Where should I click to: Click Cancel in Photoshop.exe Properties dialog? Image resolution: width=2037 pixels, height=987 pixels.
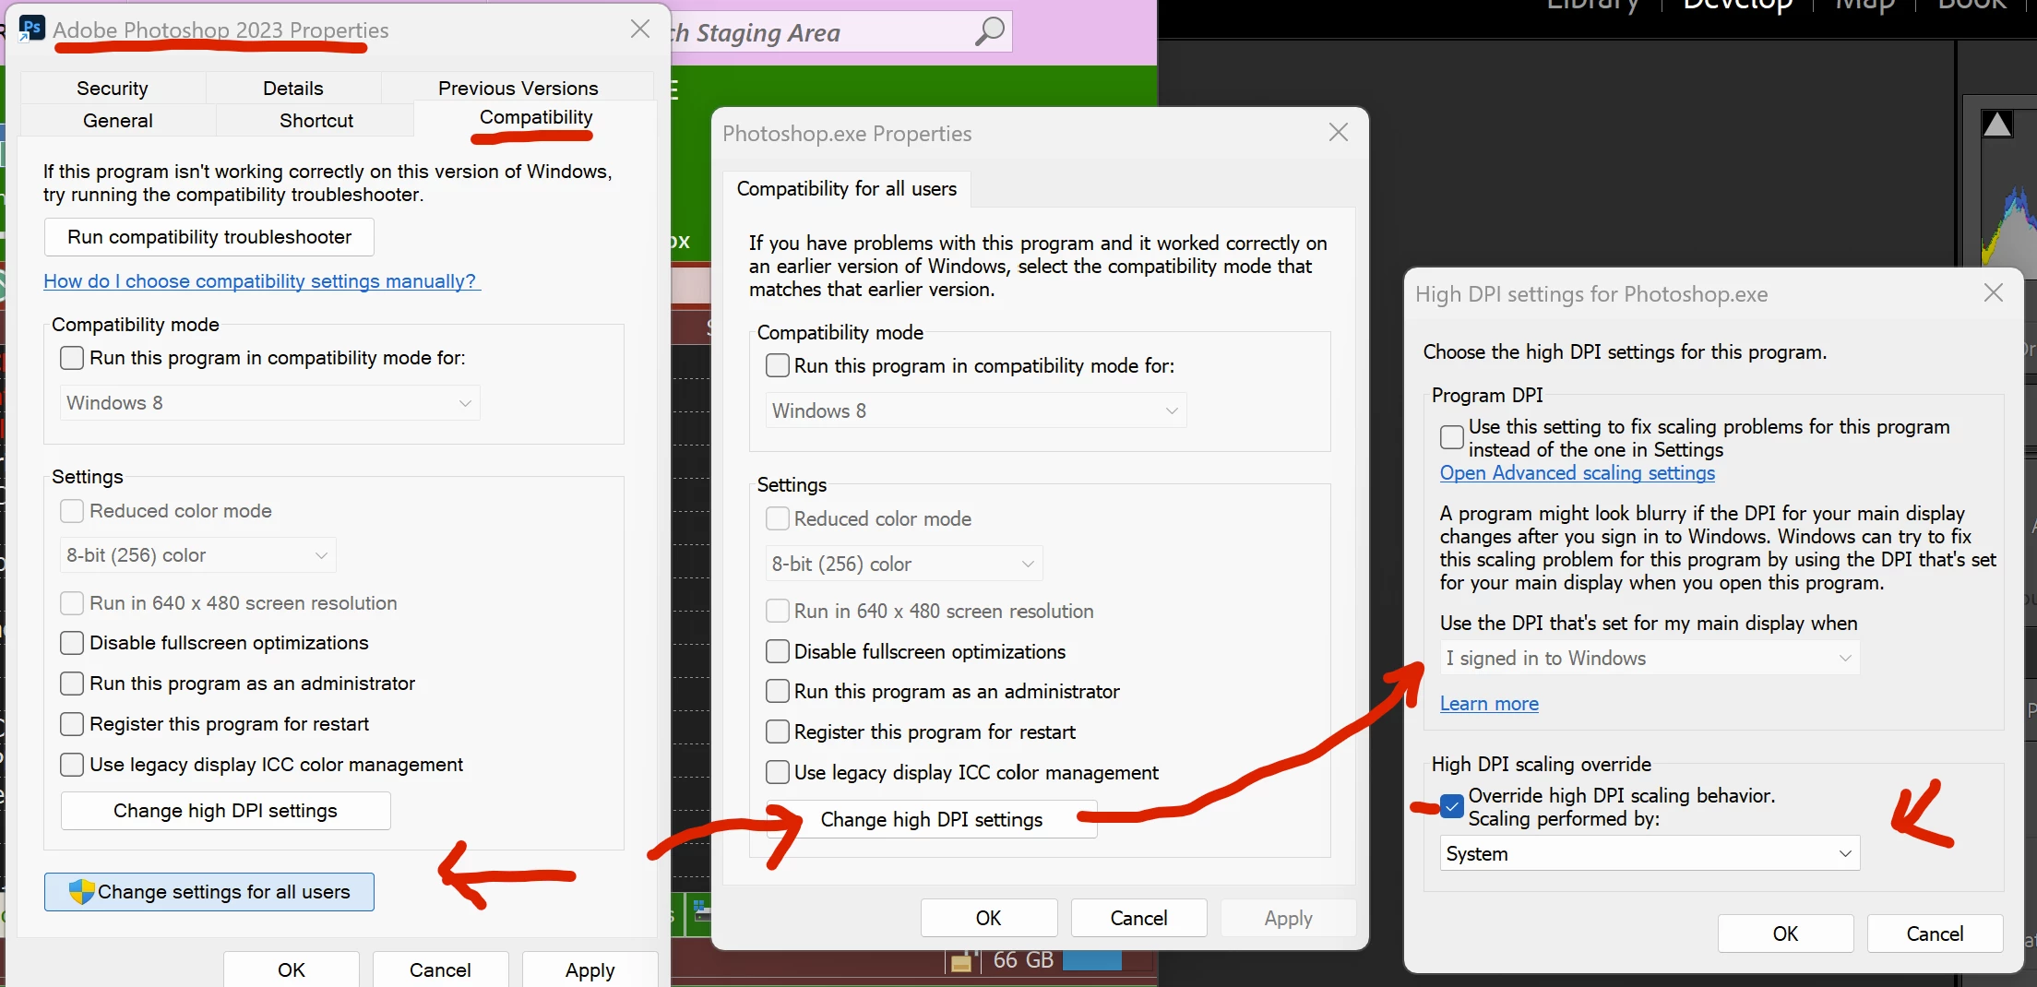click(1139, 918)
